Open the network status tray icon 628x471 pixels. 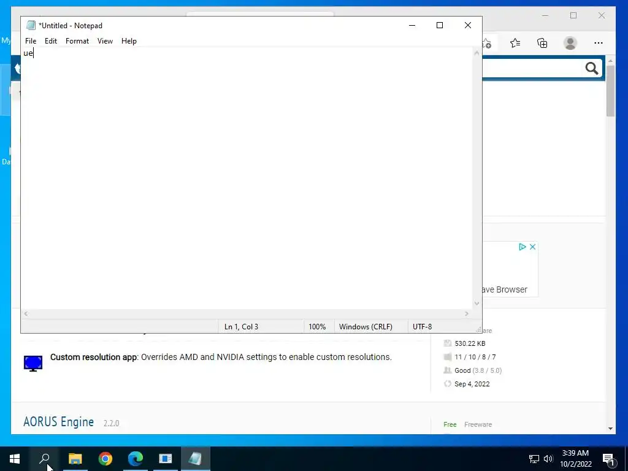click(534, 459)
